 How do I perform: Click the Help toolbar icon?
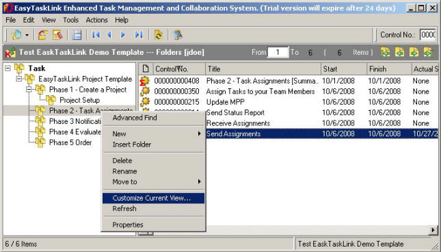point(178,35)
